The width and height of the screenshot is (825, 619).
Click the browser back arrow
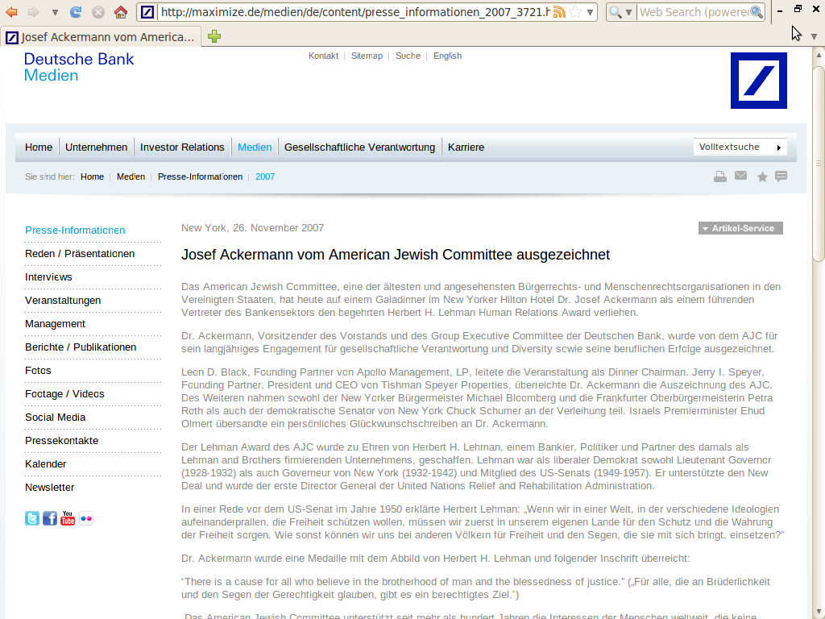[x=11, y=11]
